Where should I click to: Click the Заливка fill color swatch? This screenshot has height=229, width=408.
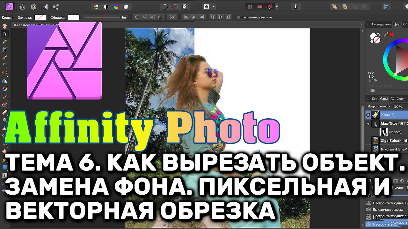click(40, 17)
